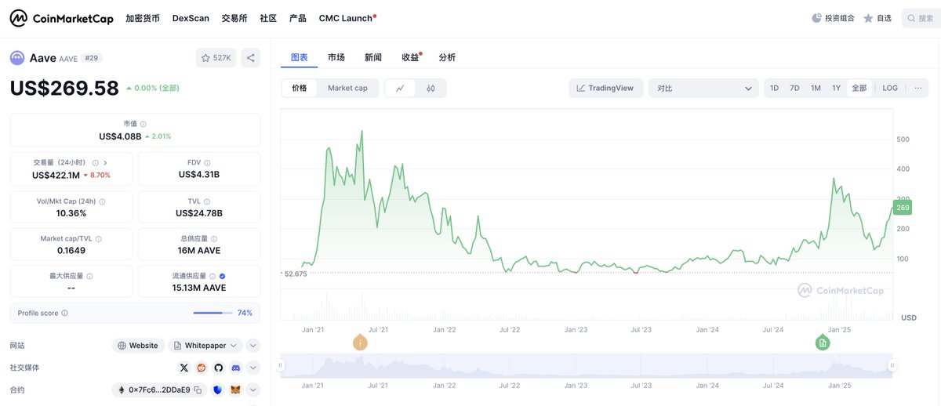The image size is (941, 406).
Task: Add token to MetaMask via fox icon
Action: 235,390
